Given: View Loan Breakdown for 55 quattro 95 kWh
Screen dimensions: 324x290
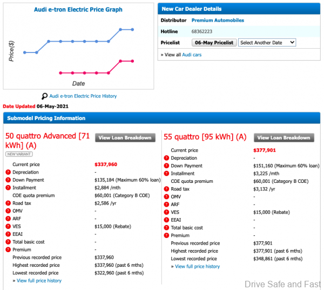Looking at the screenshot, I should coord(284,138).
